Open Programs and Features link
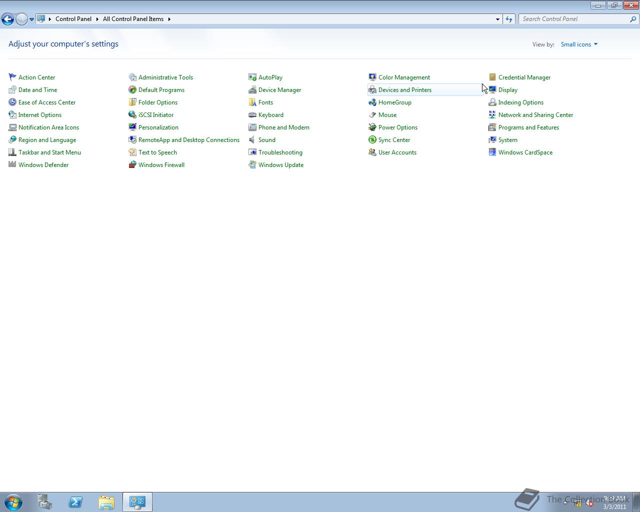 click(528, 127)
